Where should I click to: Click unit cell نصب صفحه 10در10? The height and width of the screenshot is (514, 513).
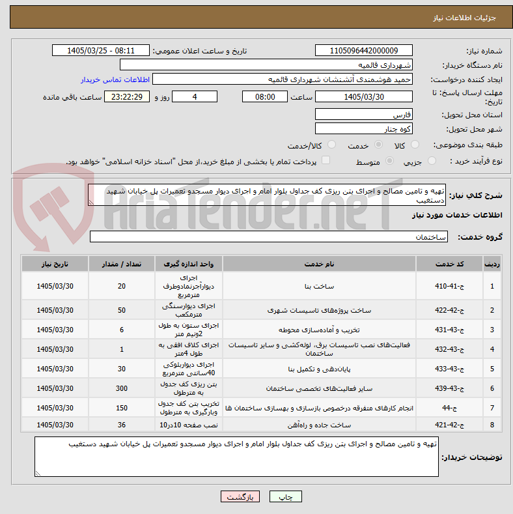pos(189,425)
